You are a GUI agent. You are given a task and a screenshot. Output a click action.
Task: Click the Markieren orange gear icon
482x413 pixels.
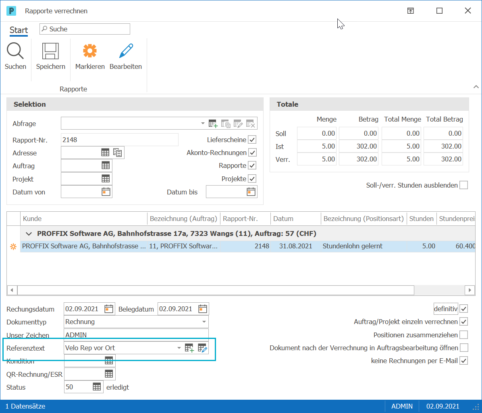pos(90,51)
